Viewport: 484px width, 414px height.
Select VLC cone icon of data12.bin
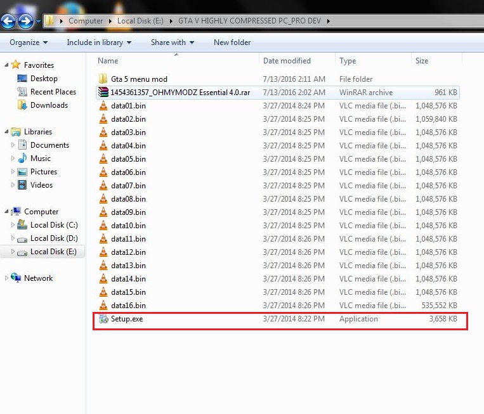point(103,252)
